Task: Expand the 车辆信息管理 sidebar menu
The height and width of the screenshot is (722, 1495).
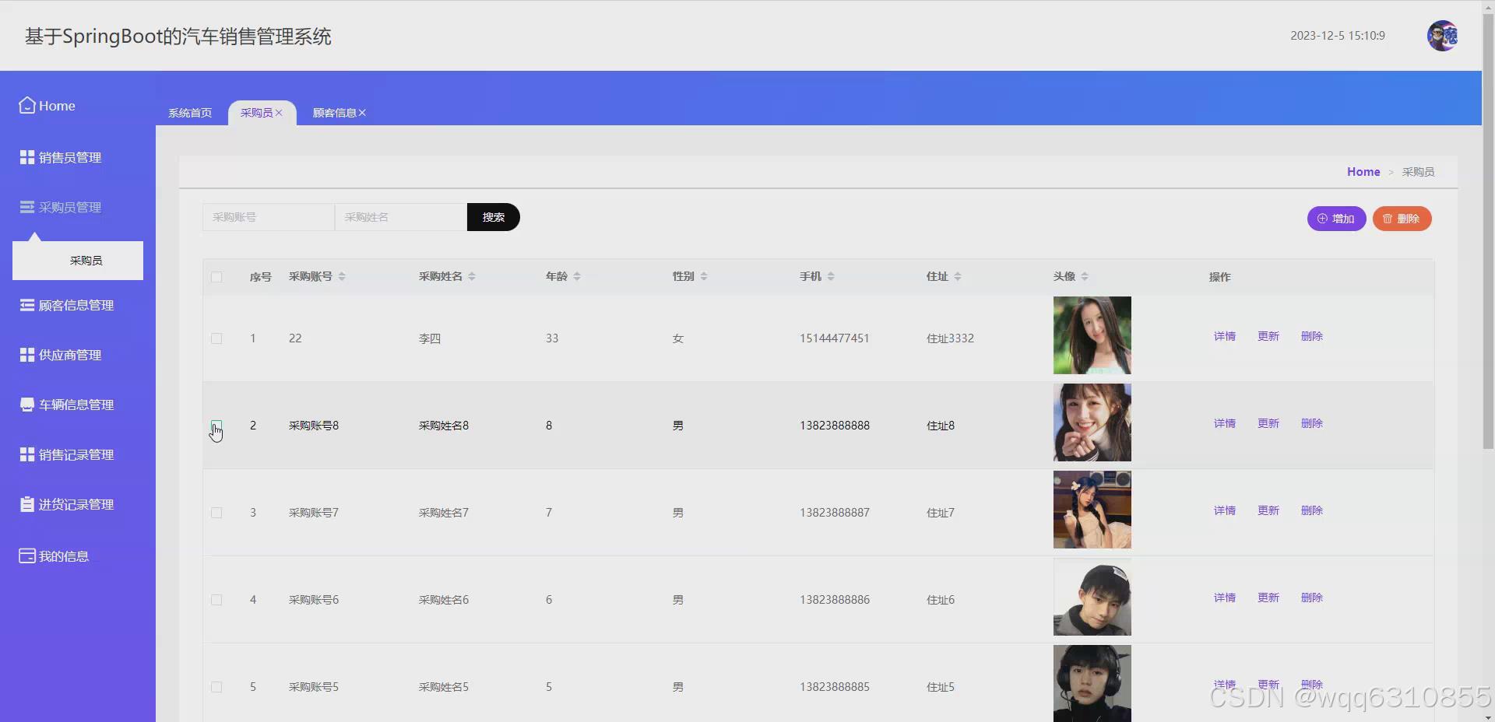Action: (x=76, y=405)
